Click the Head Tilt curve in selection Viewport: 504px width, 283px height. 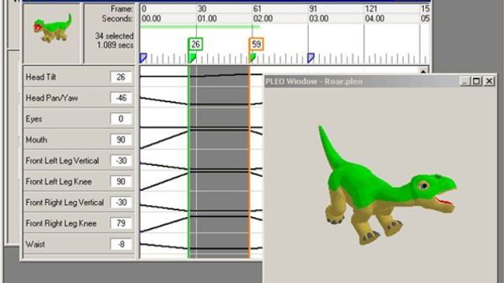pyautogui.click(x=219, y=75)
